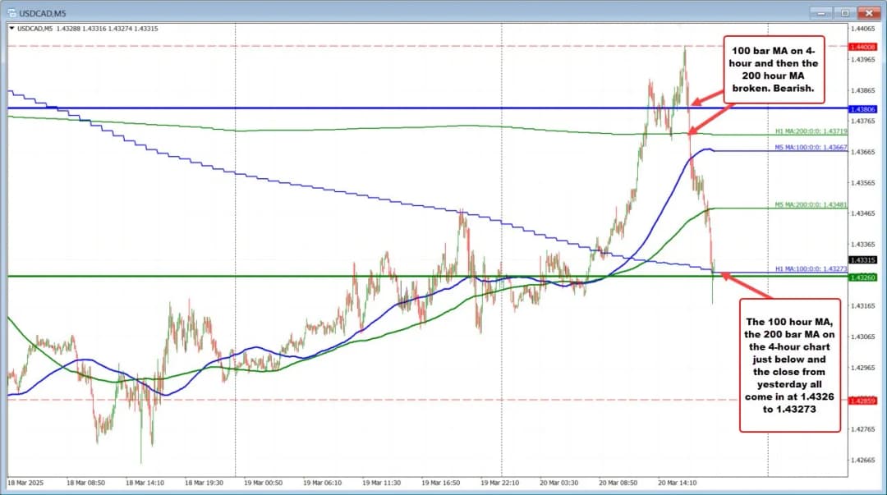Viewport: 887px width, 495px height.
Task: Expand the USDCAD,M5 chart dropdown triangle
Action: click(11, 29)
